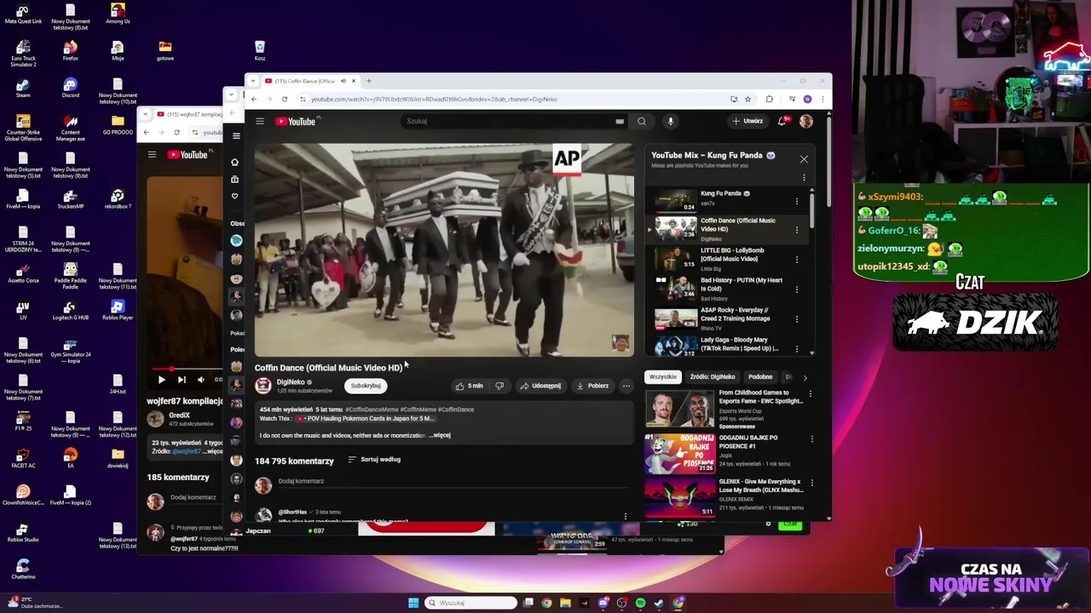Screen dimensions: 1091x613
Task: Open the playlist panel three-dot options
Action: (x=804, y=178)
